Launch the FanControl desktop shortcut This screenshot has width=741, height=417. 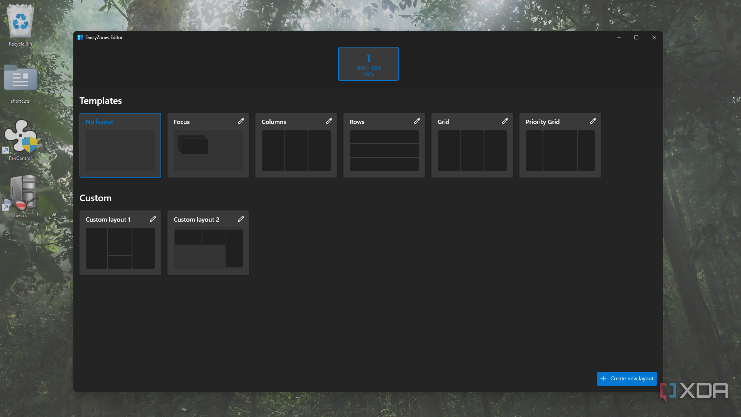[x=20, y=140]
